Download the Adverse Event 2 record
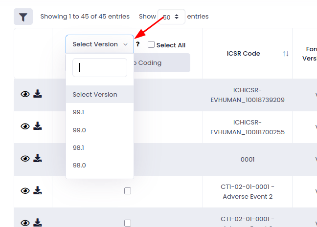Viewport: 317px width, 227px height. [38, 191]
